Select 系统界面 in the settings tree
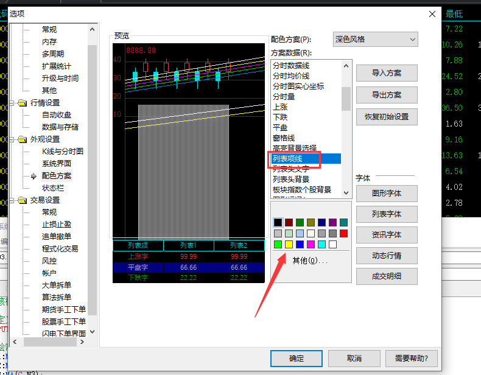Screen dimensions: 481x375 click(57, 163)
